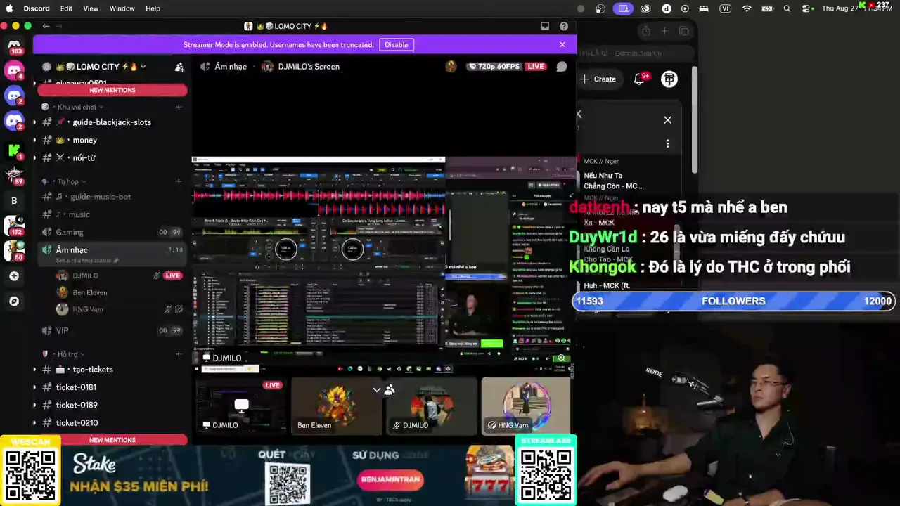Open YouTube account avatar menu
Screen dimensions: 900x506
pyautogui.click(x=669, y=79)
